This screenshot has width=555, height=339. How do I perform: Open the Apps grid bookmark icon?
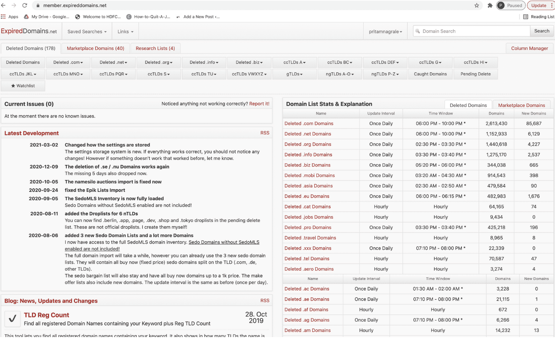click(x=3, y=17)
